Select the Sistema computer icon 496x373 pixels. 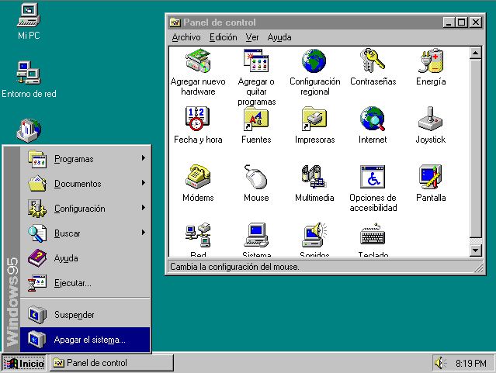click(256, 235)
